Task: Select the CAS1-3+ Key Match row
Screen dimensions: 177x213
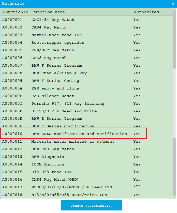Action: click(53, 20)
